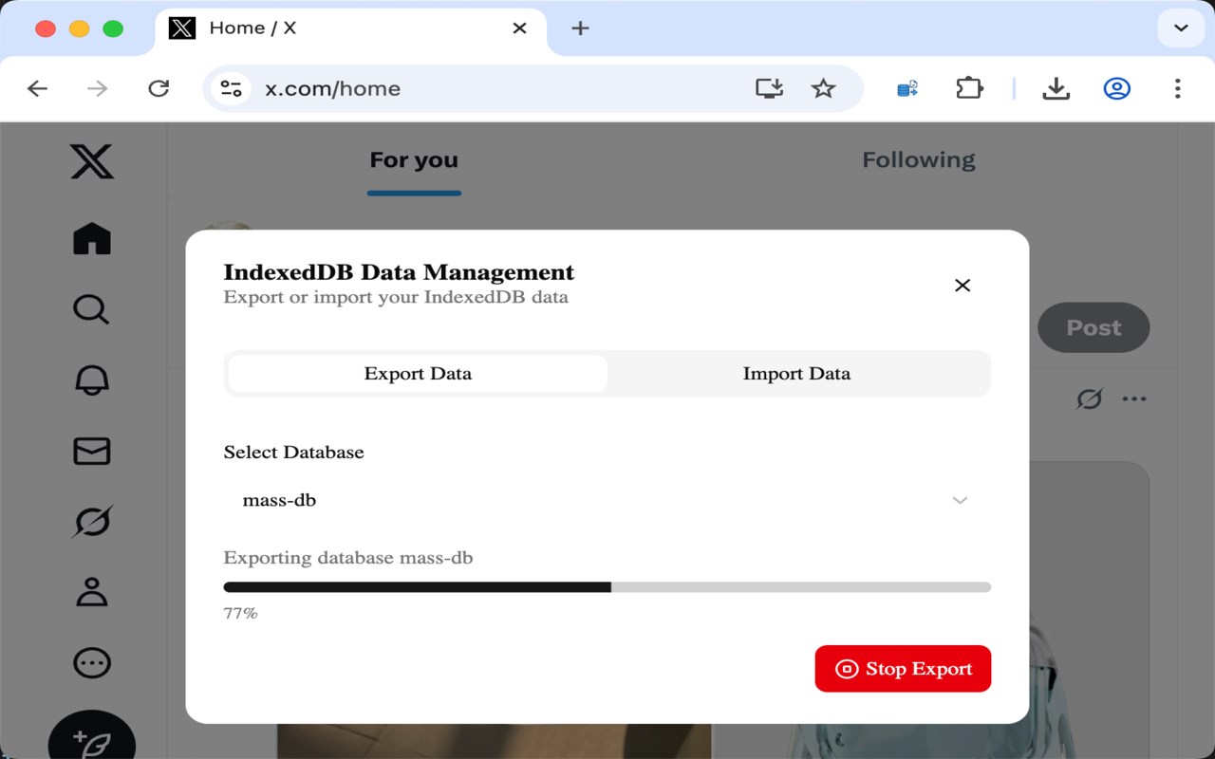The height and width of the screenshot is (759, 1215).
Task: Open the Explore search icon
Action: (92, 309)
